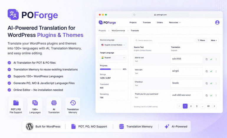Copy source for Thank you for your purchase row
This screenshot has height=138, width=227.
point(207,96)
